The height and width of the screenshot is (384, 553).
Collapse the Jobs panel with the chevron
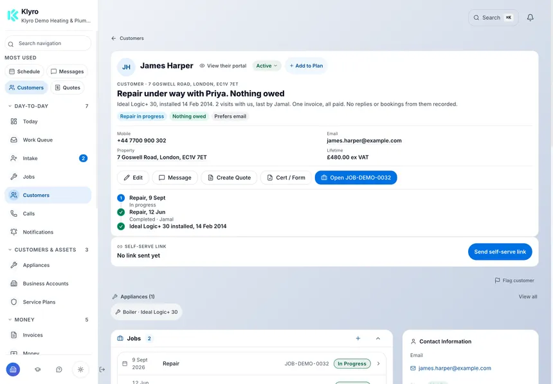click(378, 338)
